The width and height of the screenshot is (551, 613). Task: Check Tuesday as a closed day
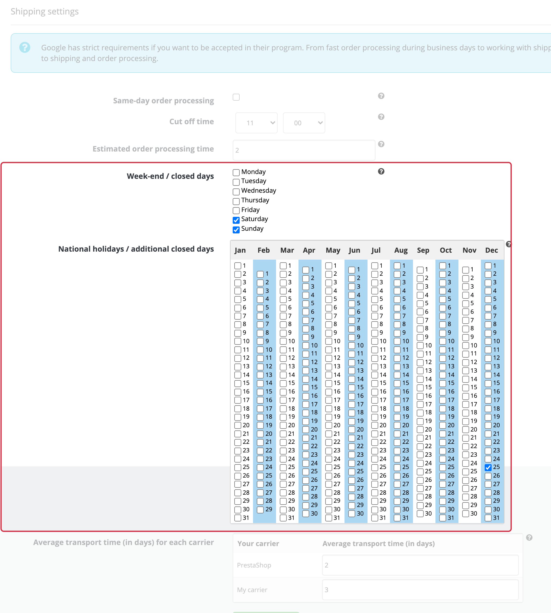[236, 182]
